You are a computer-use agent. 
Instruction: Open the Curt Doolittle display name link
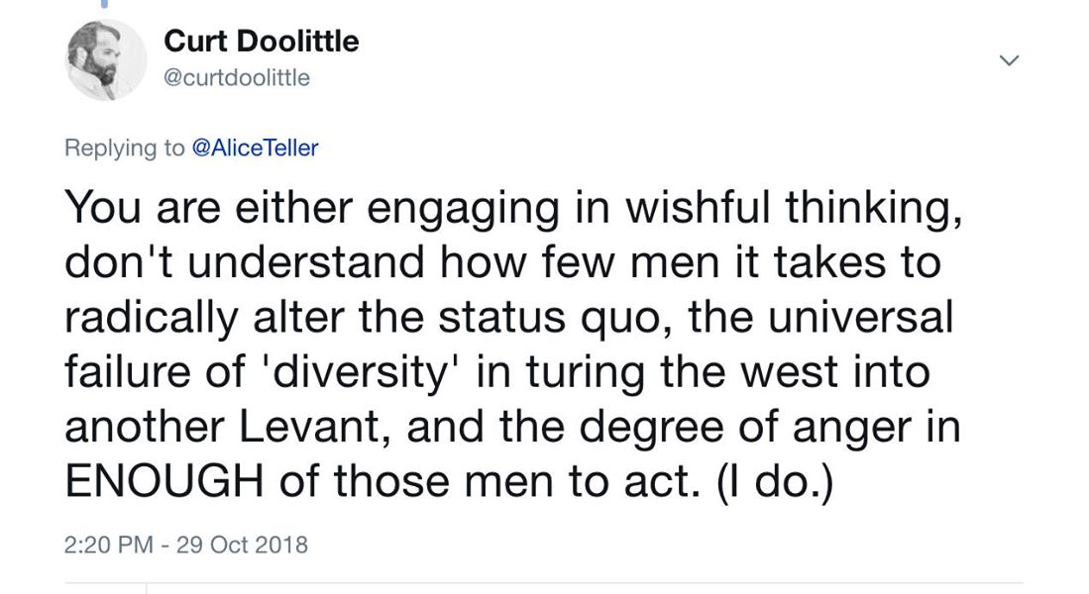tap(261, 42)
